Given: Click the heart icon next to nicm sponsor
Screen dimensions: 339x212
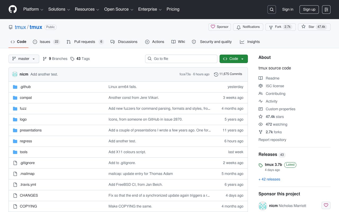Looking at the screenshot, I should [x=326, y=205].
